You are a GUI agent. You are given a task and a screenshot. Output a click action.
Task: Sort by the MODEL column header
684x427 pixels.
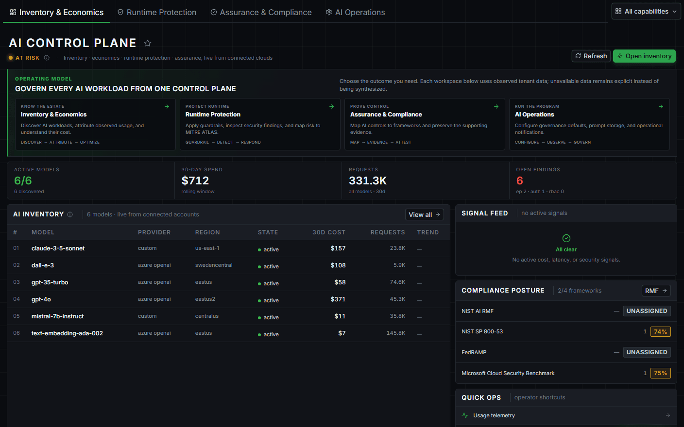[x=43, y=232]
